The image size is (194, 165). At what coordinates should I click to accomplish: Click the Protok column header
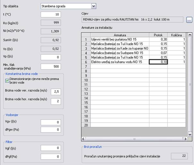(158, 35)
